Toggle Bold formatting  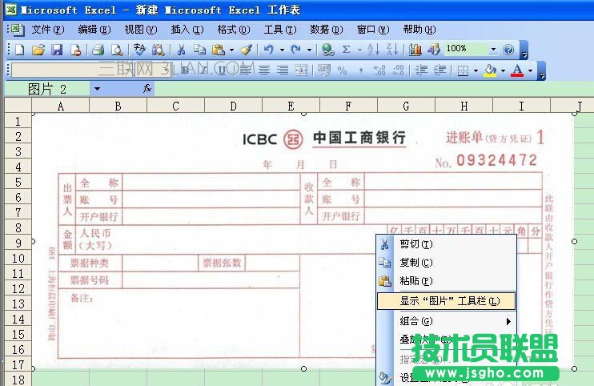click(x=185, y=70)
